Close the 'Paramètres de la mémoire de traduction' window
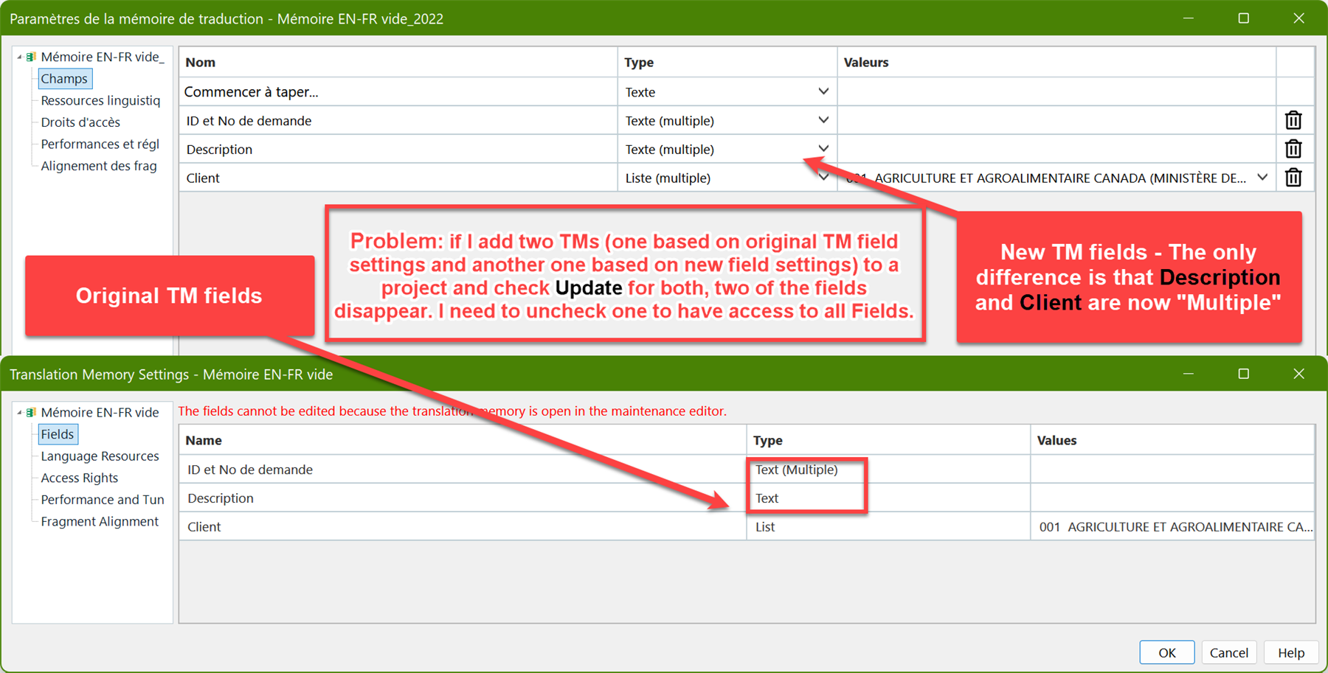Screen dimensions: 1328x673 click(x=1299, y=18)
